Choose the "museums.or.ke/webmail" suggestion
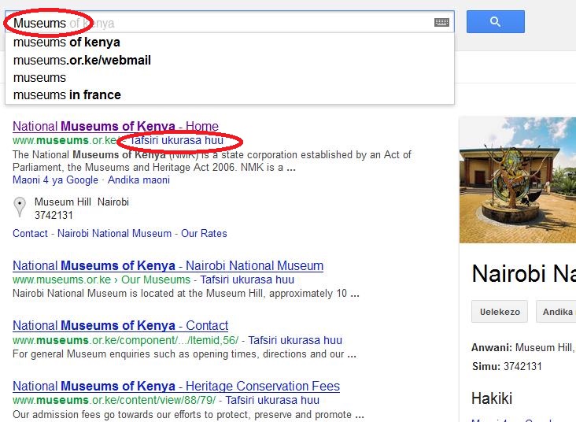 (82, 60)
